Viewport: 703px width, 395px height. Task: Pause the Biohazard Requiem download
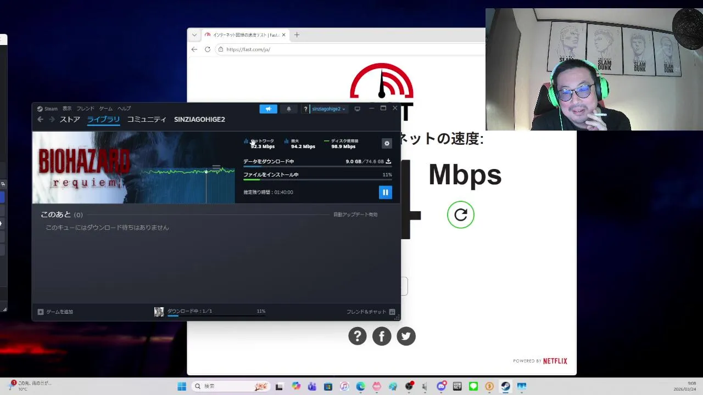[x=385, y=192]
